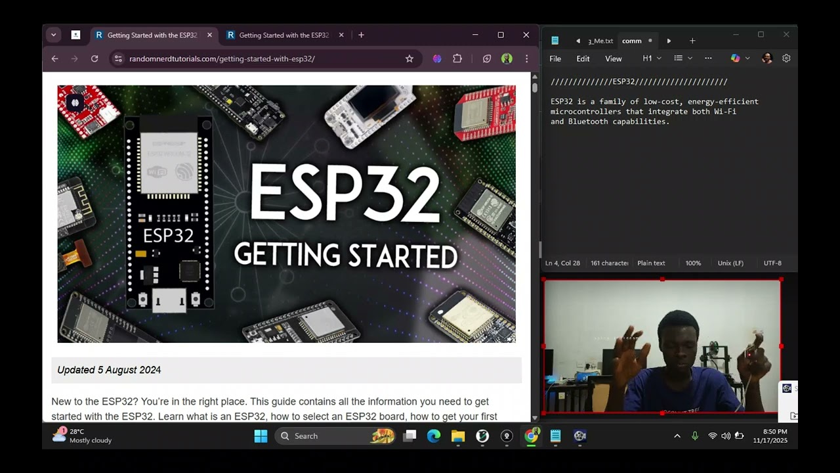Click Plain text status bar entry
This screenshot has width=840, height=473.
pos(651,263)
